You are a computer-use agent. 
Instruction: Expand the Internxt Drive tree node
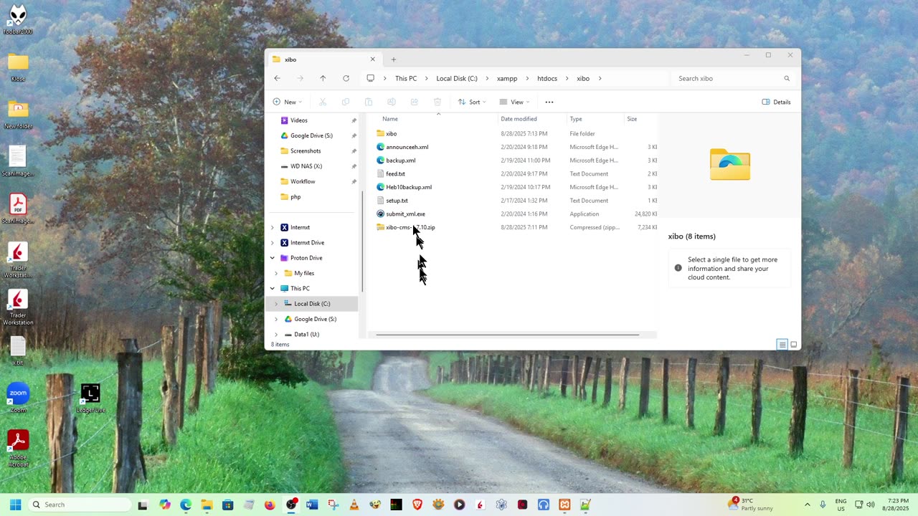[272, 242]
